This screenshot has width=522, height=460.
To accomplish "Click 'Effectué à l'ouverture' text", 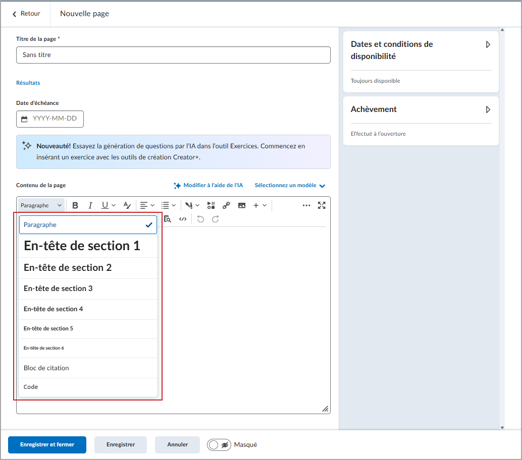I will tap(378, 134).
